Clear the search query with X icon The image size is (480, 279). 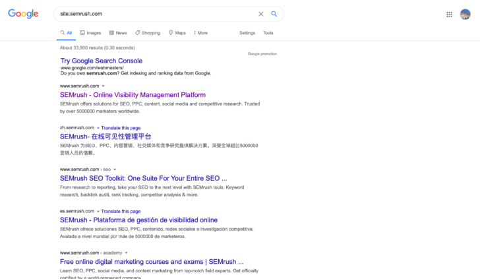click(260, 14)
